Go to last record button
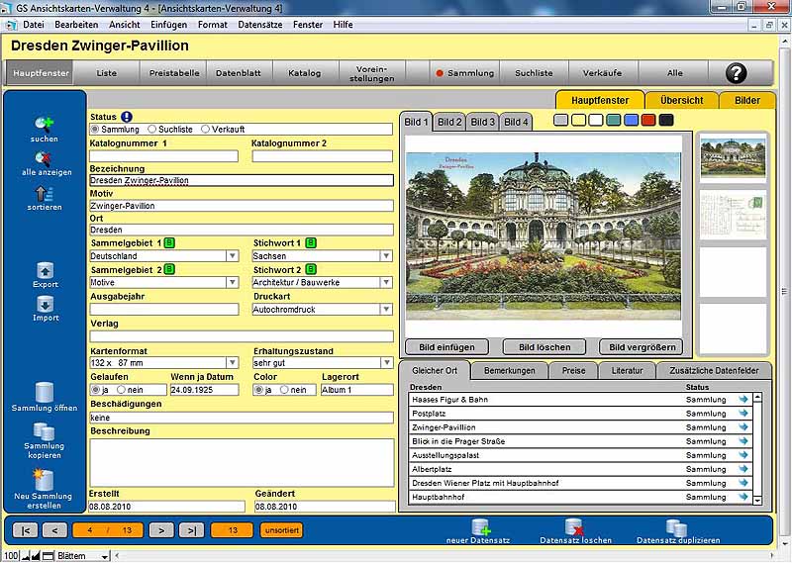Screen dimensions: 792x563 [x=192, y=530]
